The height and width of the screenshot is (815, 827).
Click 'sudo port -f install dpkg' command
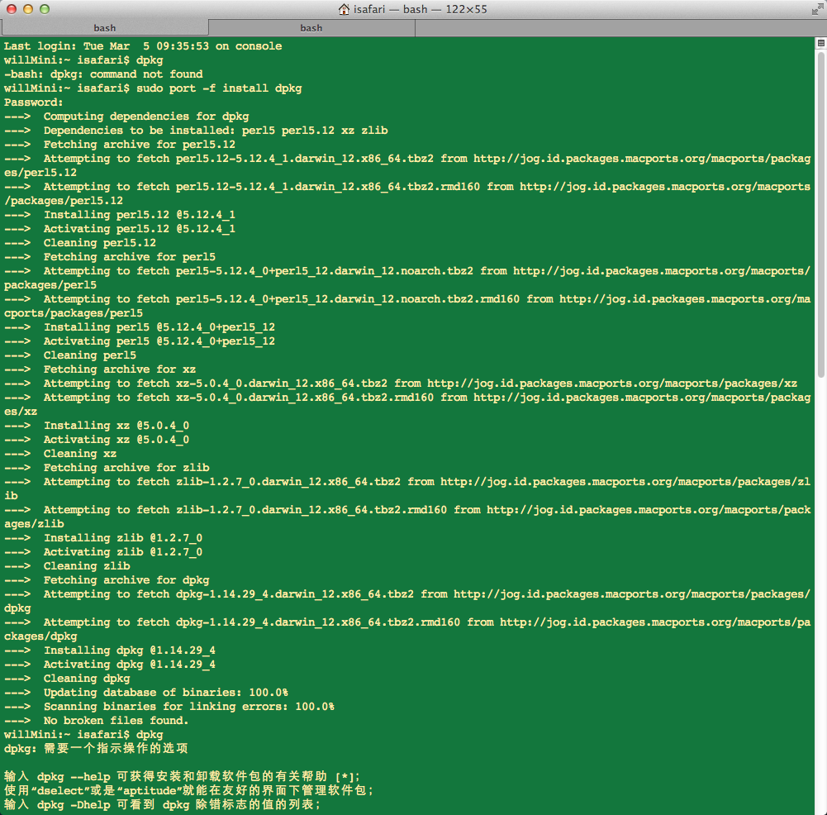pyautogui.click(x=219, y=88)
